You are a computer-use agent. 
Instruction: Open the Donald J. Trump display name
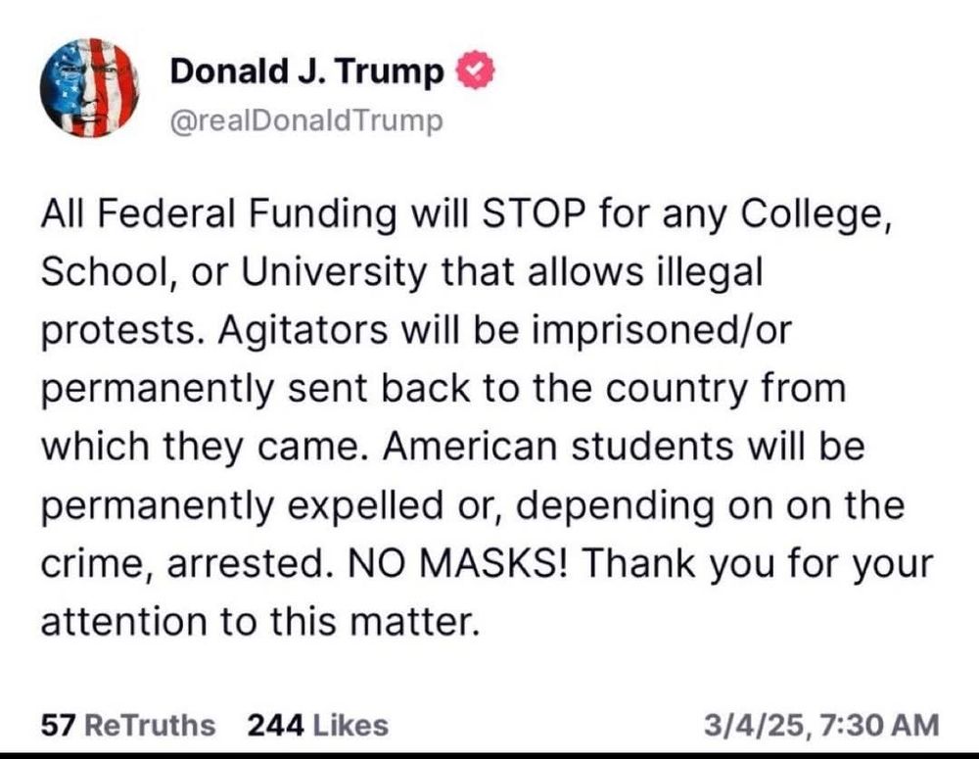(x=306, y=71)
